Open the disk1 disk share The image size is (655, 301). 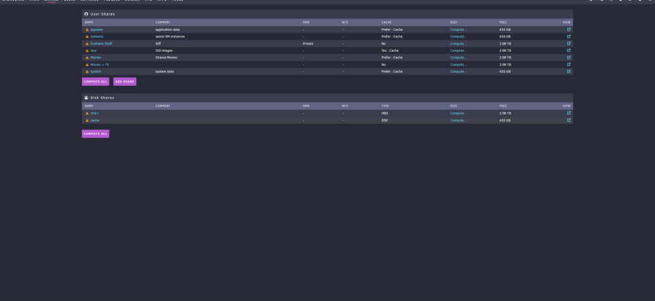pos(94,113)
